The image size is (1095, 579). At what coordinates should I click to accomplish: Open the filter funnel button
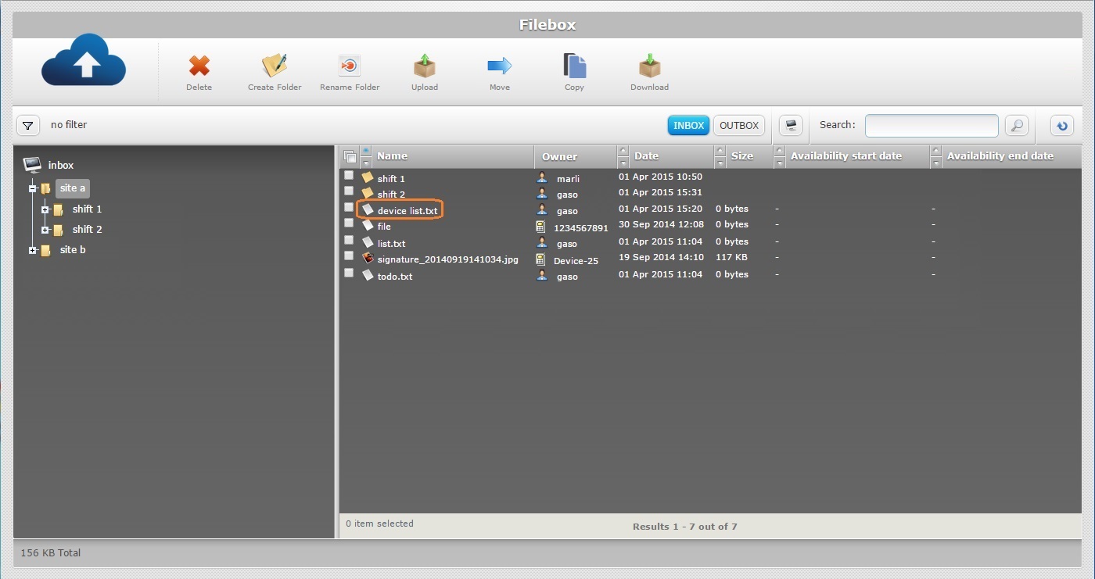28,125
